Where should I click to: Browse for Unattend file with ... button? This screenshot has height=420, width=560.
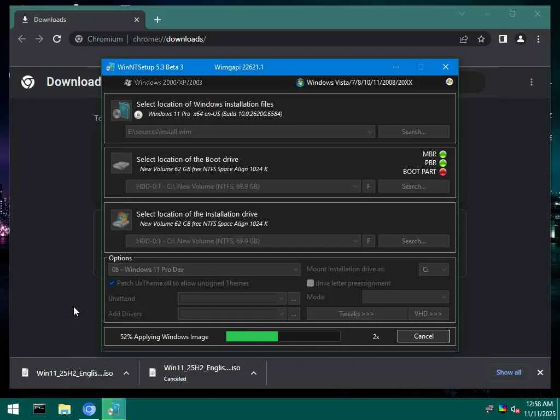(294, 299)
